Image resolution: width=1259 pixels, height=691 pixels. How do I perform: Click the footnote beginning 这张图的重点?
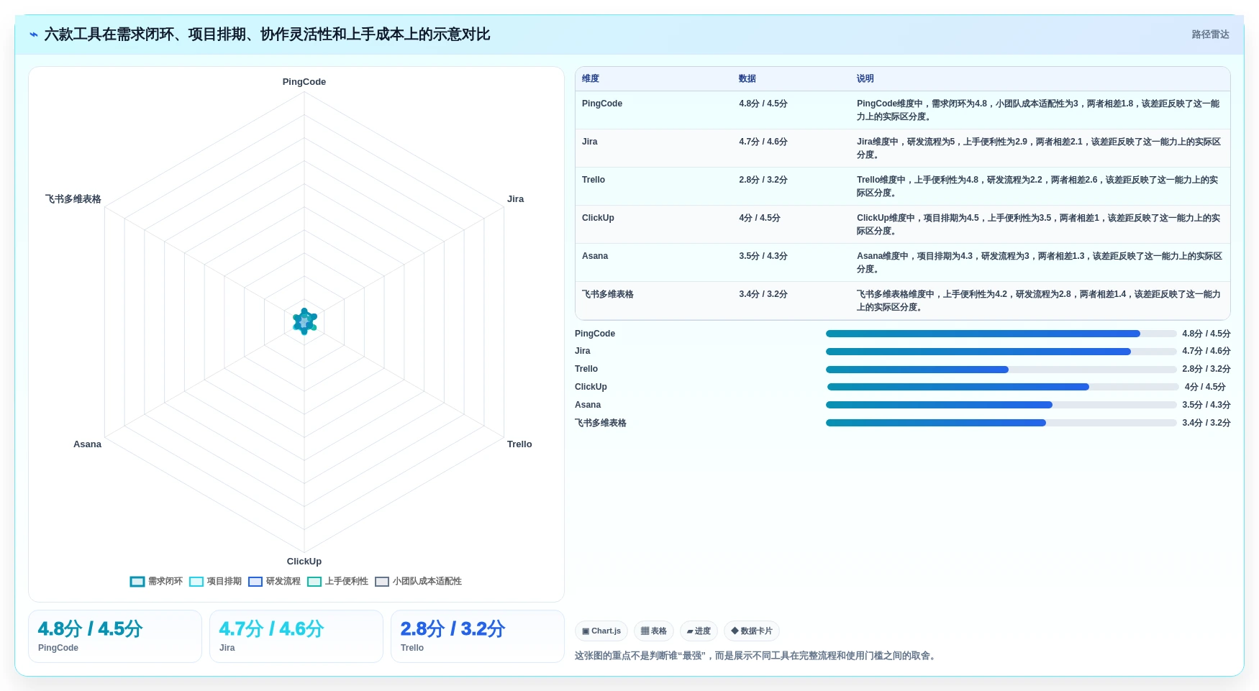(757, 656)
